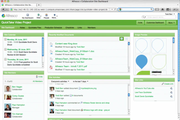The image size is (180, 120).
Task: Open the More dropdown in site header
Action: pyautogui.click(x=171, y=23)
